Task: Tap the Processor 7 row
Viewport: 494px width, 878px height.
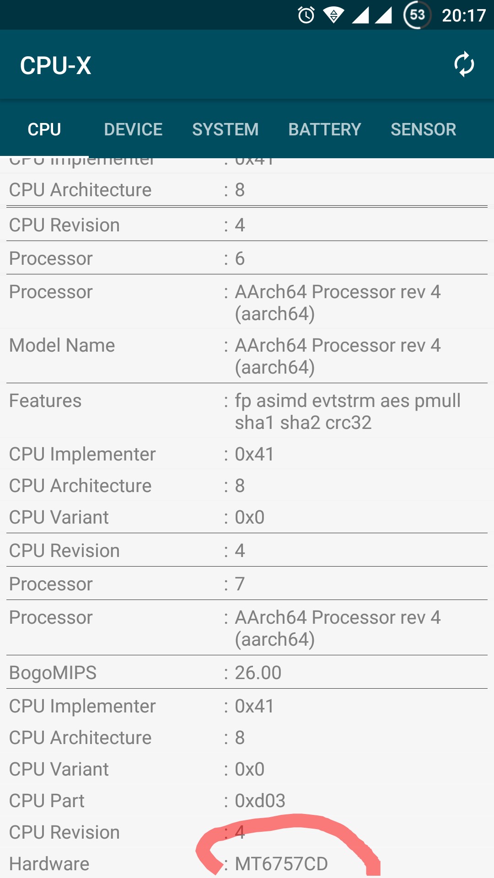Action: click(247, 584)
